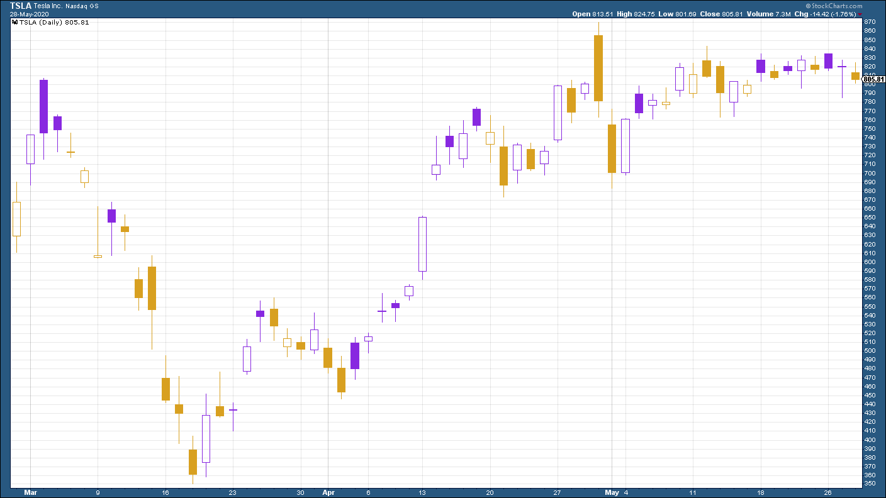Viewport: 886px width, 498px height.
Task: Click the '600' price axis label
Action: point(870,262)
